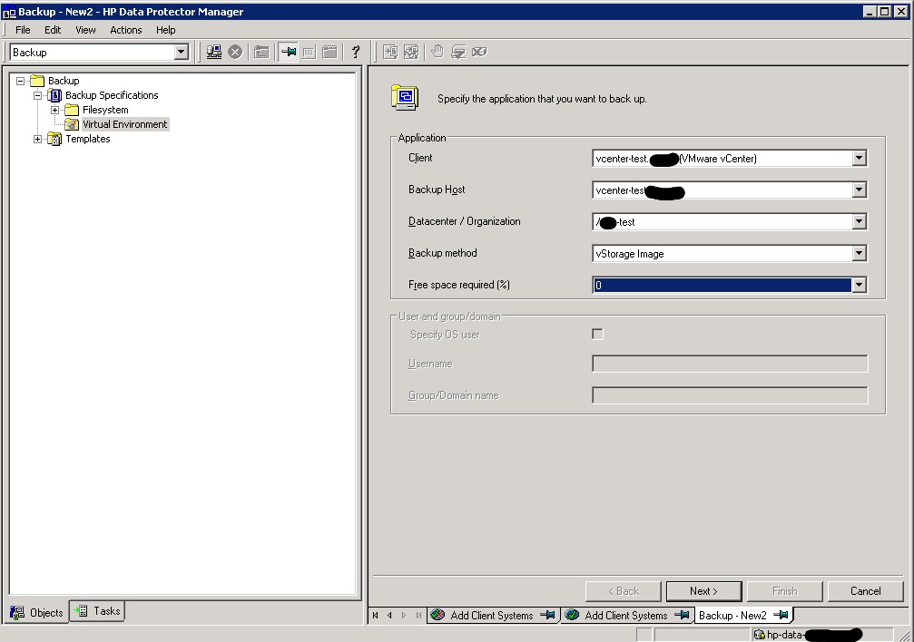This screenshot has width=914, height=642.
Task: Collapse the Backup root tree node
Action: pos(20,81)
